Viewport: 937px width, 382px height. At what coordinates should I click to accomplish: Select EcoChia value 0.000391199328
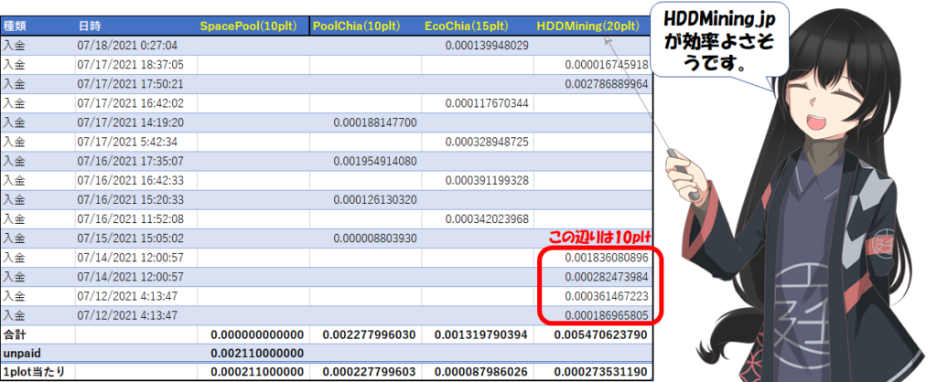[487, 180]
